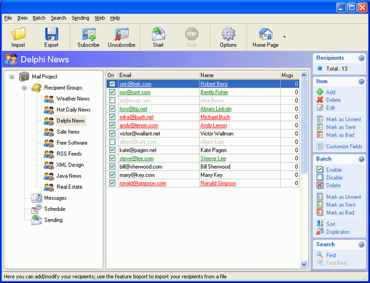This screenshot has height=283, width=370.
Task: Click the Unsubscribe toolbar icon
Action: [122, 34]
